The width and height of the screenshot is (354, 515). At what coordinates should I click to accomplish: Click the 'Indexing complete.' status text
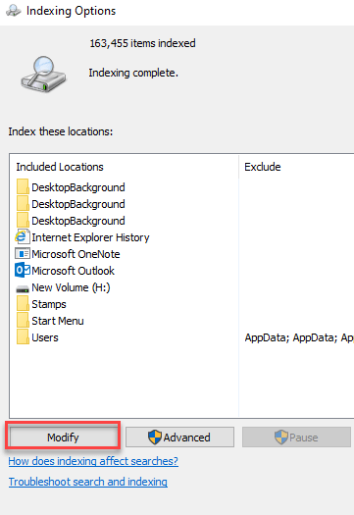133,73
